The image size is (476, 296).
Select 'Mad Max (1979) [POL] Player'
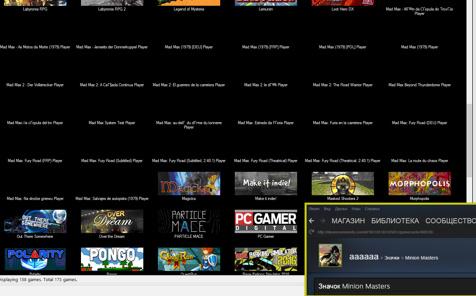coord(343,47)
